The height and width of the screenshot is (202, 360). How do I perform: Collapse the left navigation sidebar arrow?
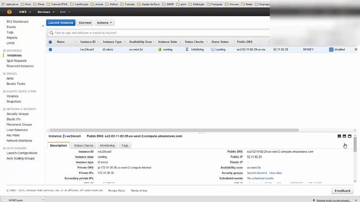tap(43, 26)
